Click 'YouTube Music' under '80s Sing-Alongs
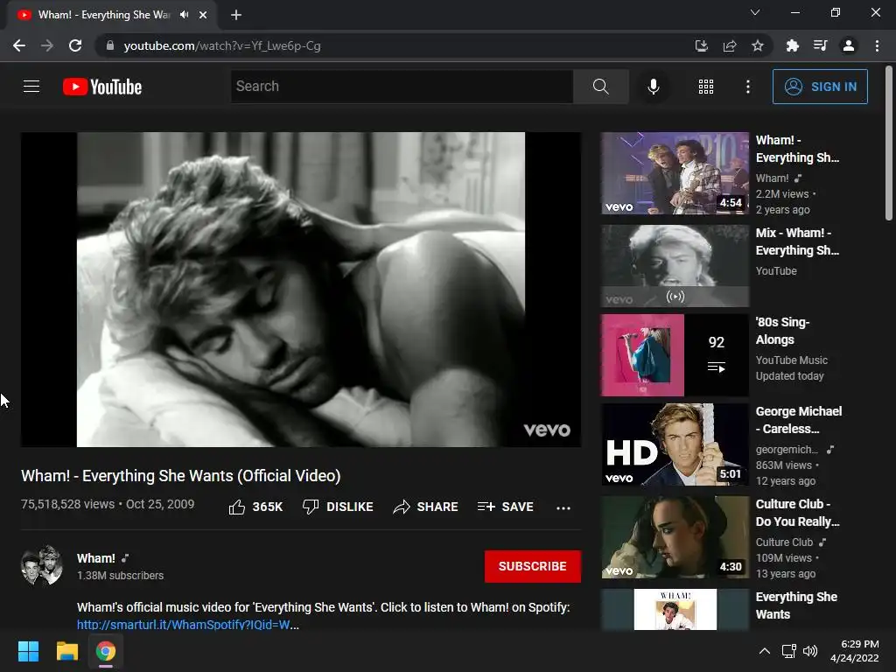Image resolution: width=896 pixels, height=672 pixels. coord(791,360)
